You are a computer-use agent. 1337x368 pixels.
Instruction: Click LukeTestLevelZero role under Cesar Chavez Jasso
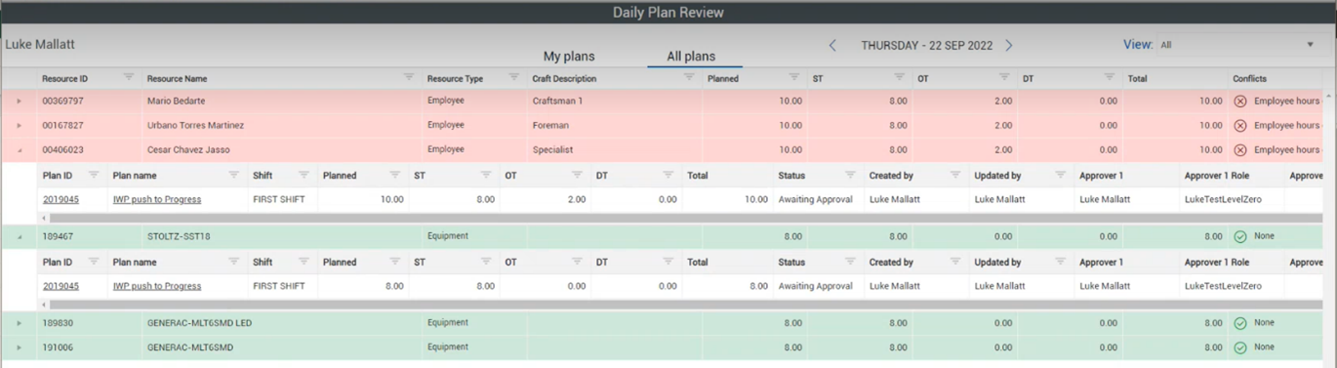click(1223, 199)
